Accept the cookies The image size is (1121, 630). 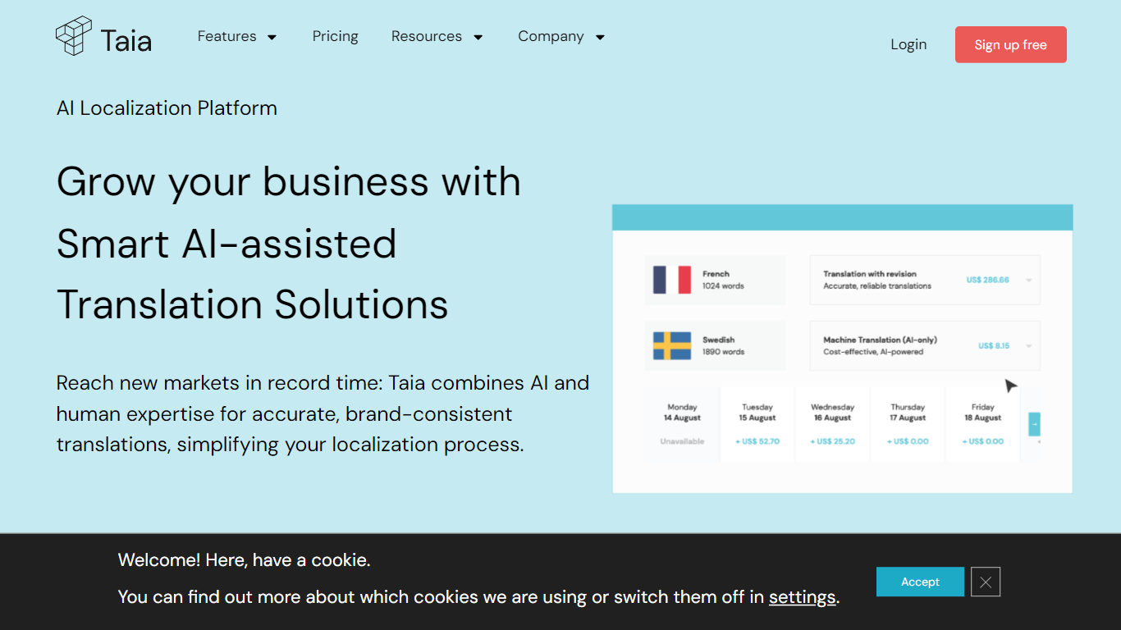(920, 582)
